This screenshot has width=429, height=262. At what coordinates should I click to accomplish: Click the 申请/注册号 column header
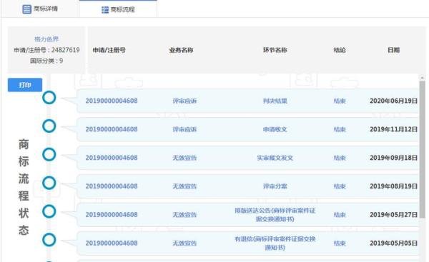[x=109, y=50]
